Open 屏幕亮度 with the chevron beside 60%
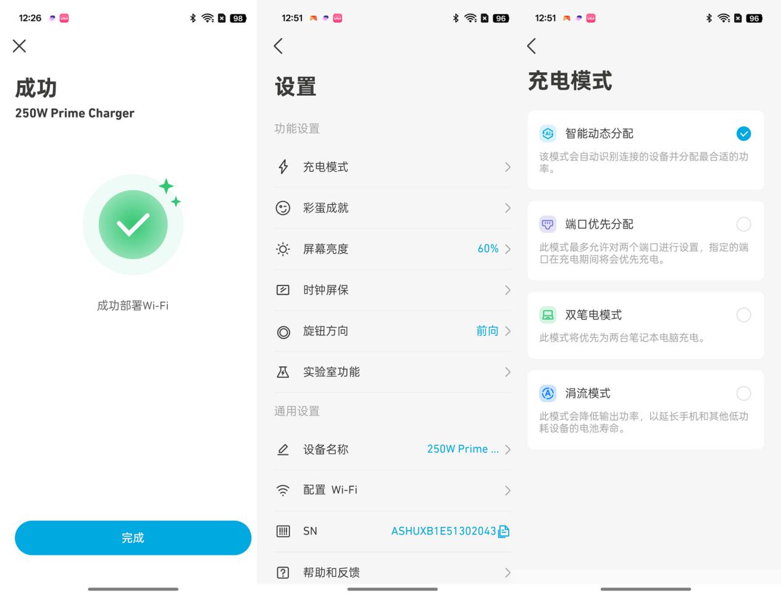Viewport: 781px width, 596px height. (x=507, y=249)
